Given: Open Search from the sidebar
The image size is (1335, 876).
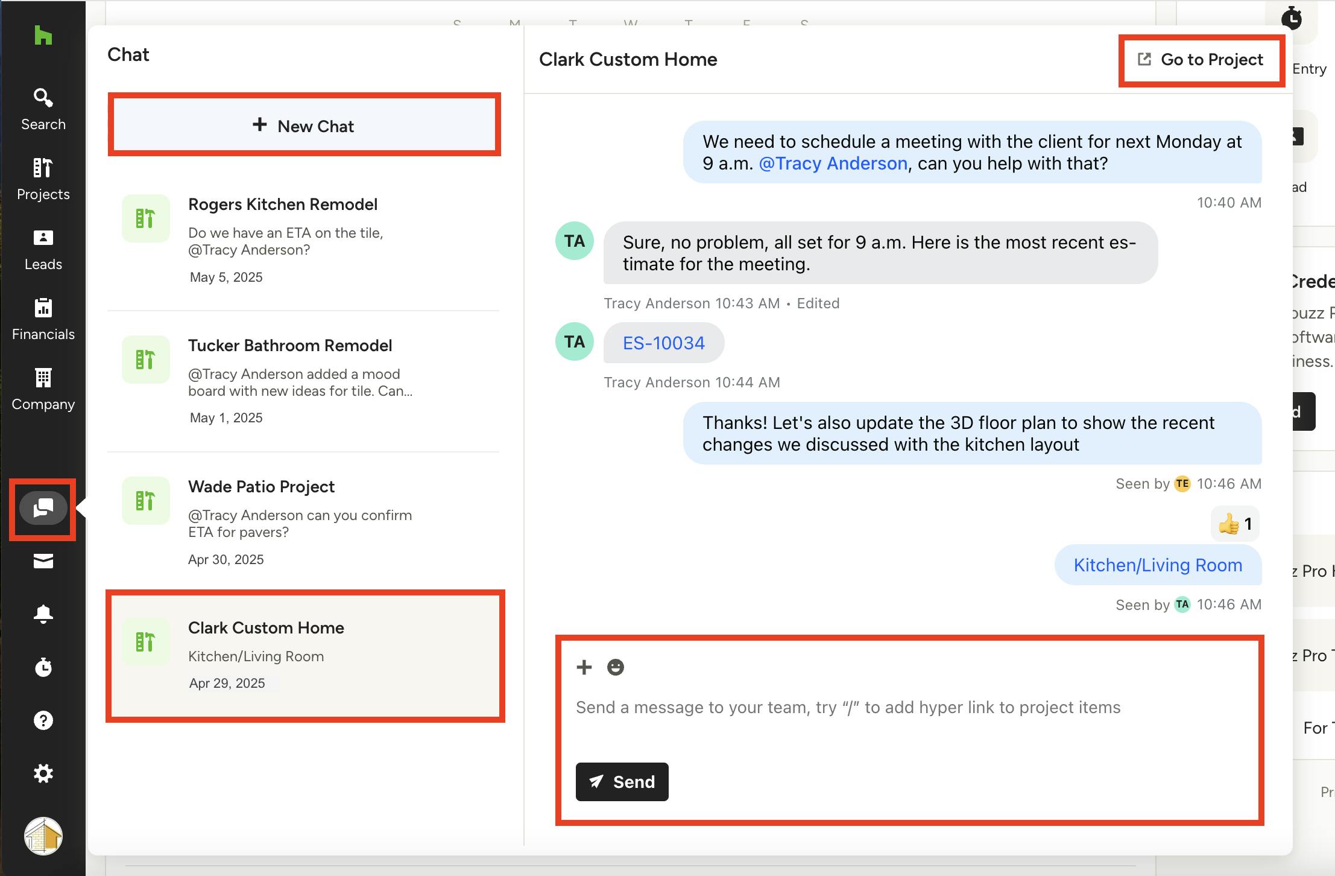Looking at the screenshot, I should tap(43, 109).
